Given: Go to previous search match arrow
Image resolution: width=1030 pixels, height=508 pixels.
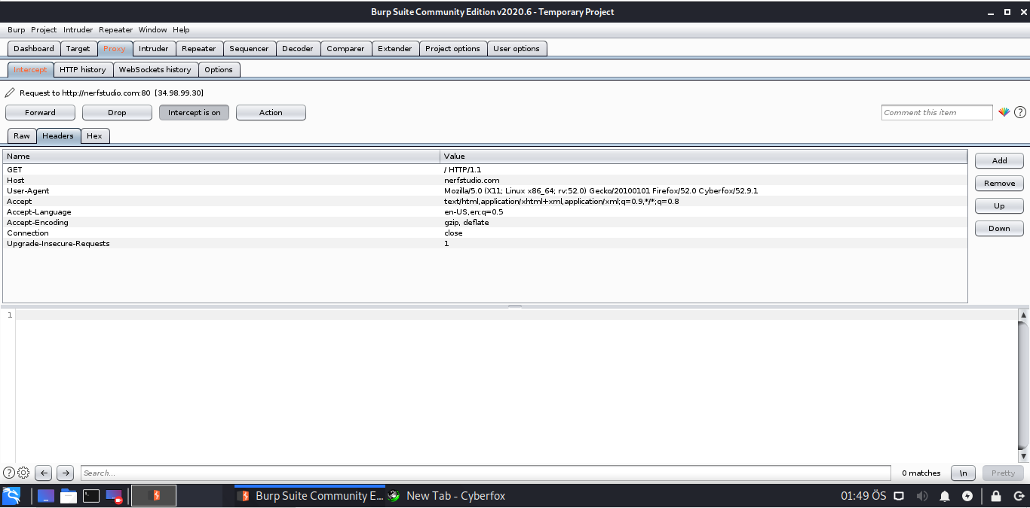Looking at the screenshot, I should tap(44, 473).
